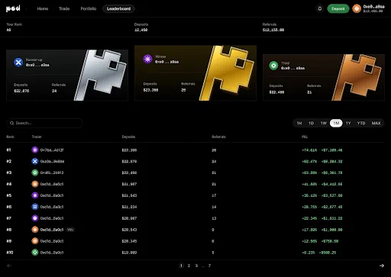Click the "#10" rank label

[x=10, y=253]
